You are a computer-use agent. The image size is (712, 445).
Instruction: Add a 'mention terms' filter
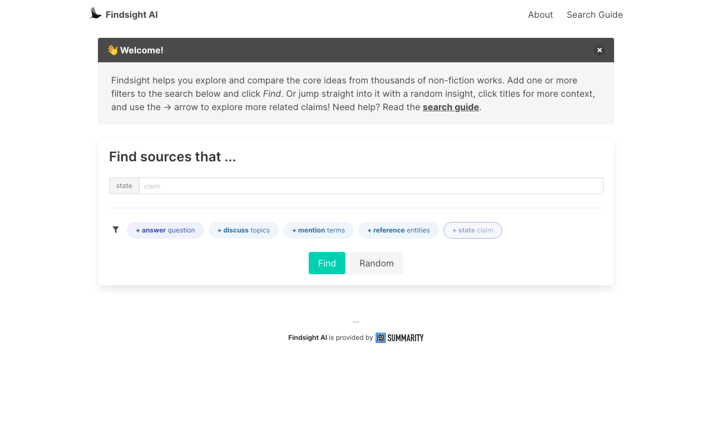[x=318, y=230]
